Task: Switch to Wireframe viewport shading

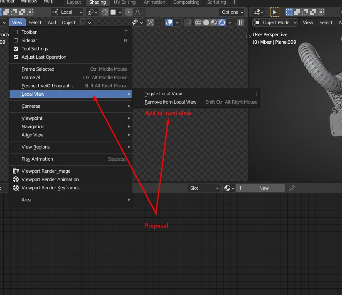Action: [198, 22]
